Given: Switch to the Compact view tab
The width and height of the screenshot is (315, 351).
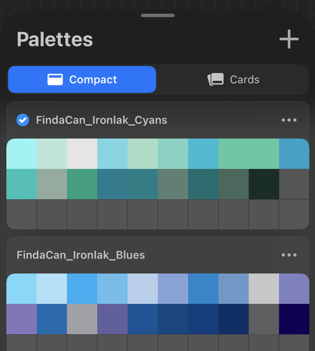Looking at the screenshot, I should click(82, 79).
